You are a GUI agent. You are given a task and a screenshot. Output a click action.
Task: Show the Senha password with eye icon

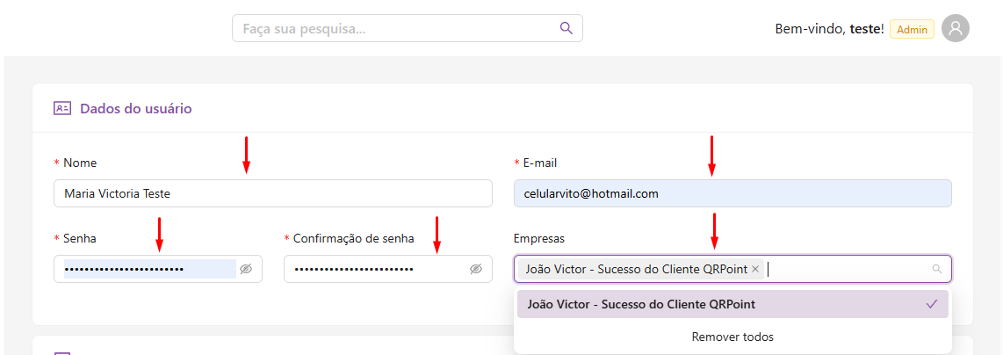[246, 269]
